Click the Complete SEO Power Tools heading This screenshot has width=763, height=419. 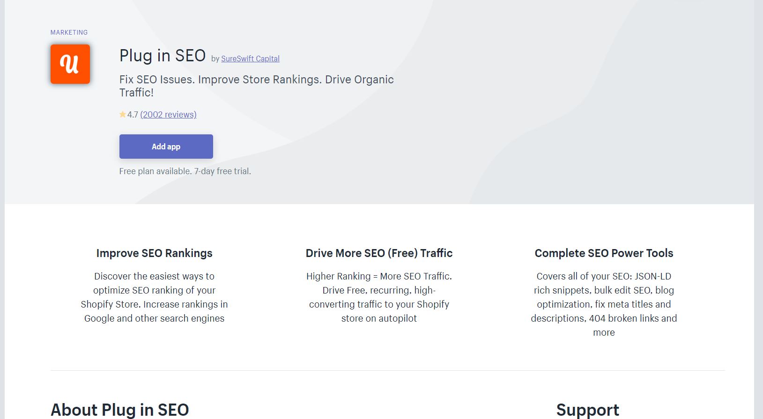(604, 253)
